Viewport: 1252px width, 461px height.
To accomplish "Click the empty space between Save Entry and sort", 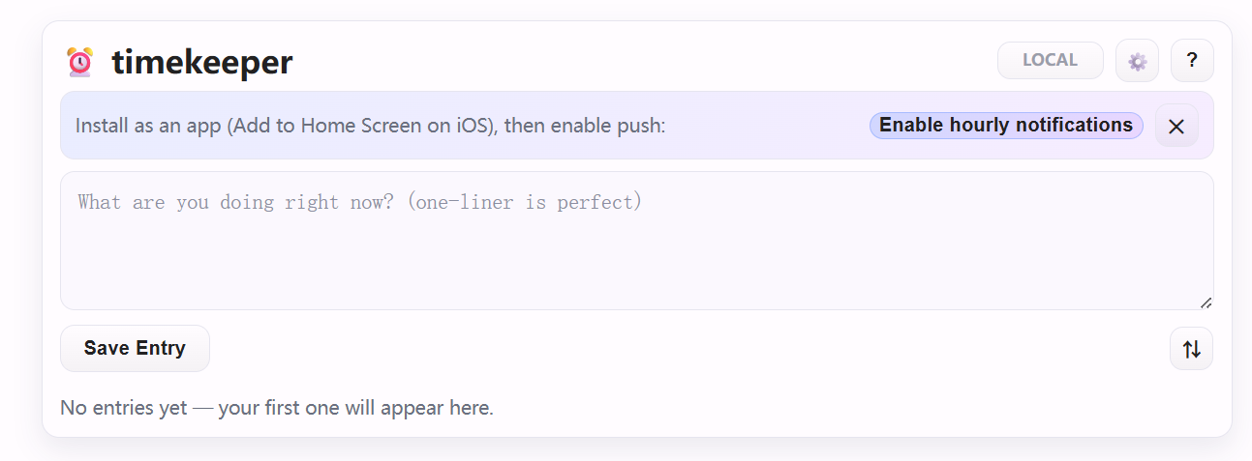I will pos(678,349).
